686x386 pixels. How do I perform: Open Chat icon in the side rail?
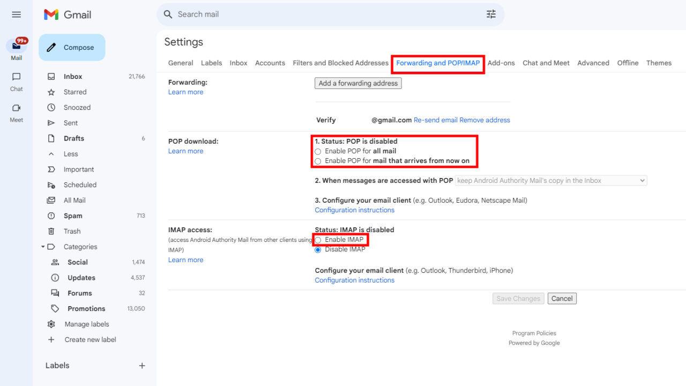[x=16, y=77]
